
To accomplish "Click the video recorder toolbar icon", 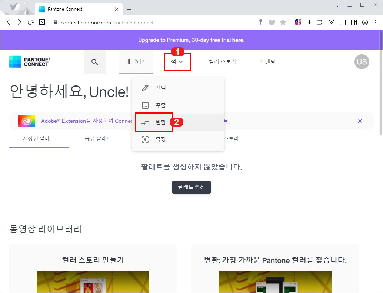I will click(320, 23).
